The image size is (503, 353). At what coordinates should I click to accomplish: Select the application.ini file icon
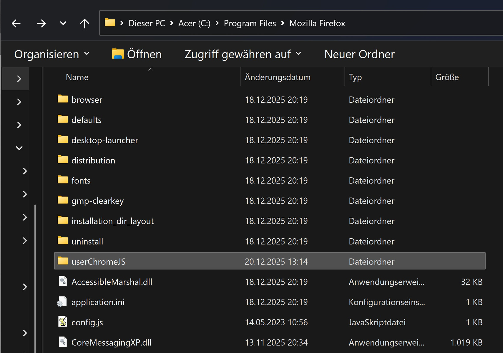pos(62,302)
